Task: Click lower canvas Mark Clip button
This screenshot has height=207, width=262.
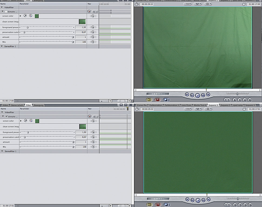Action: (234, 198)
